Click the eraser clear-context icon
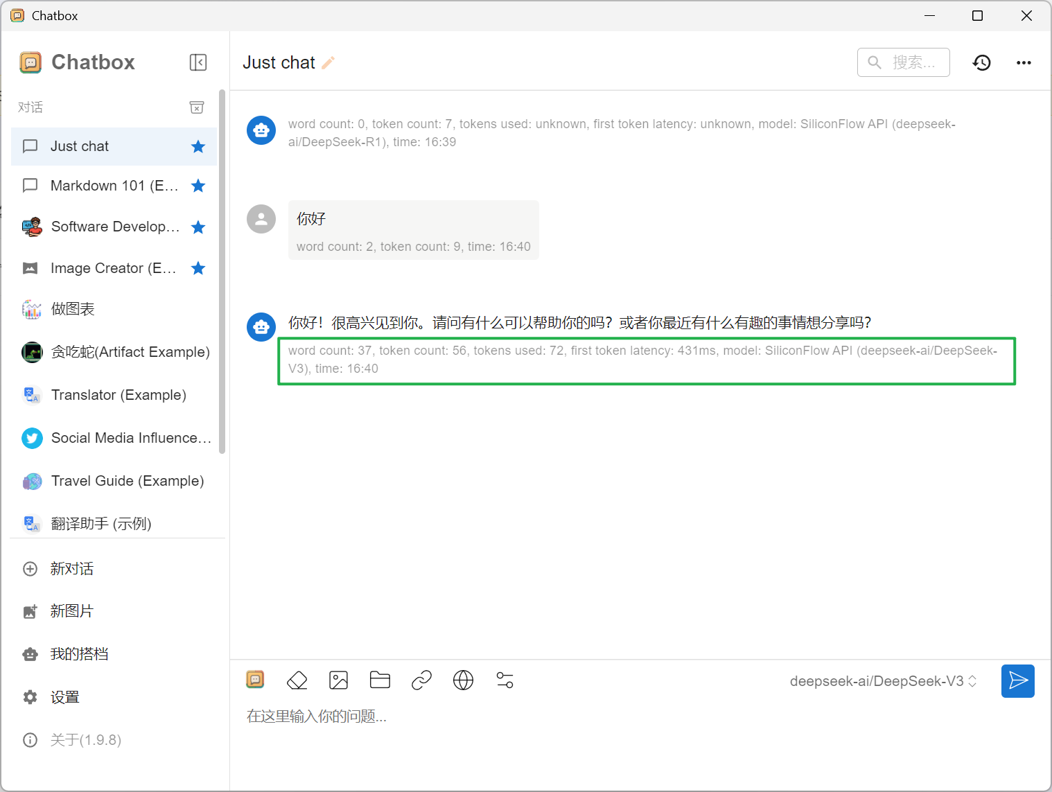This screenshot has width=1052, height=792. point(297,680)
